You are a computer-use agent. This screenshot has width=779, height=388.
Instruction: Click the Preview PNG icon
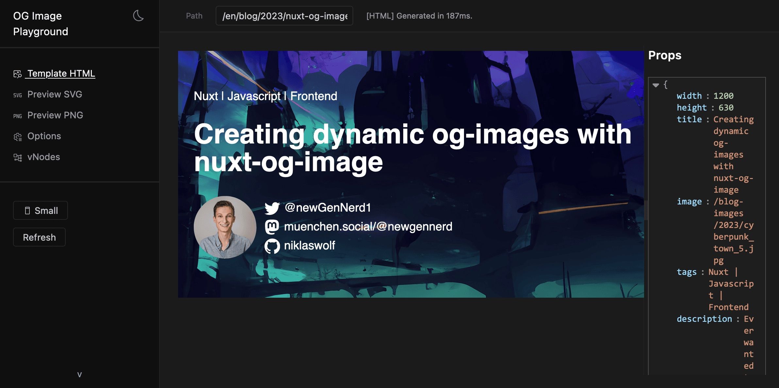(17, 115)
